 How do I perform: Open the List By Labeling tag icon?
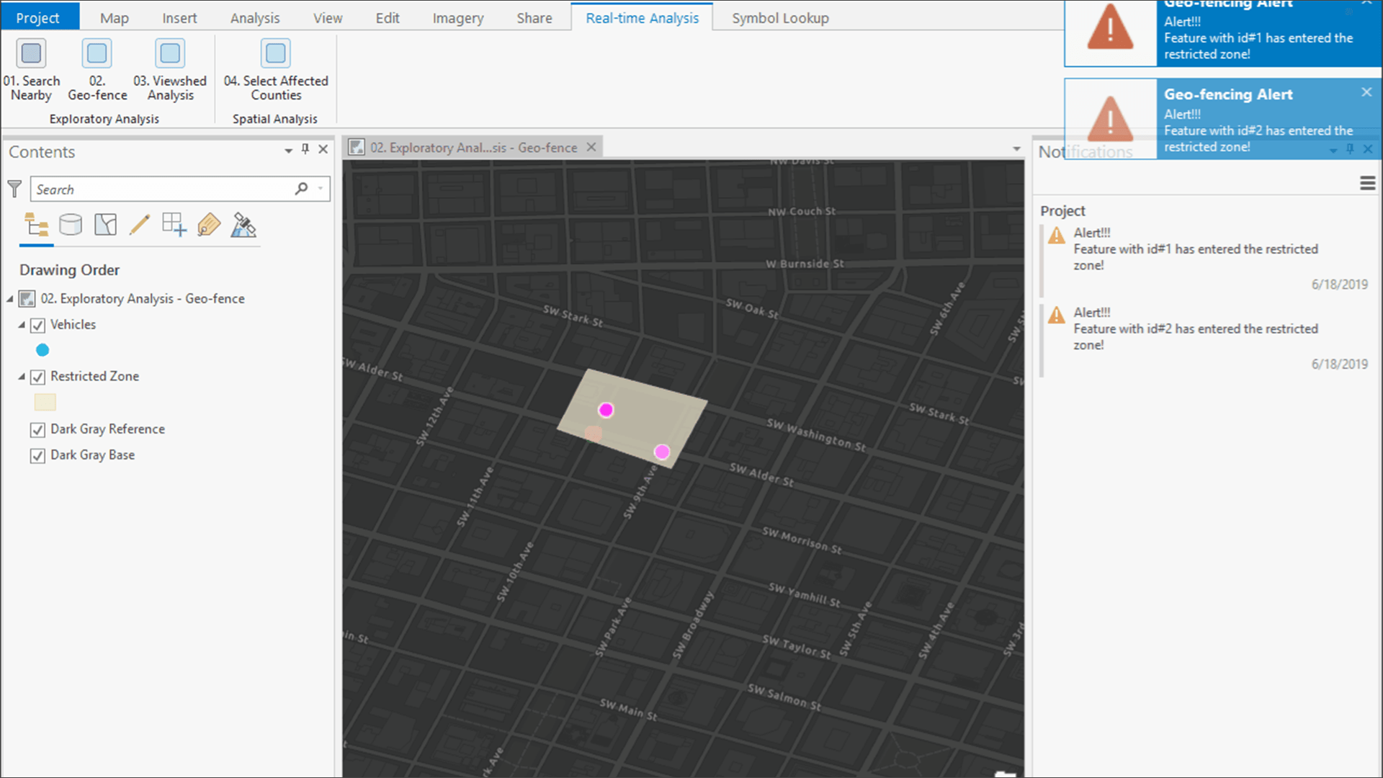(x=208, y=225)
